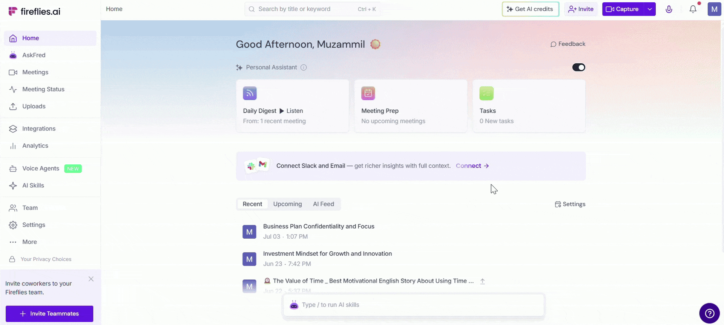Click the Tasks card

pos(529,106)
